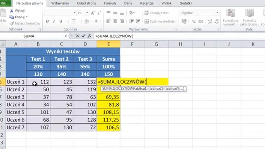Toggle italic formatting
Screen dimensions: 265x149
point(54,21)
